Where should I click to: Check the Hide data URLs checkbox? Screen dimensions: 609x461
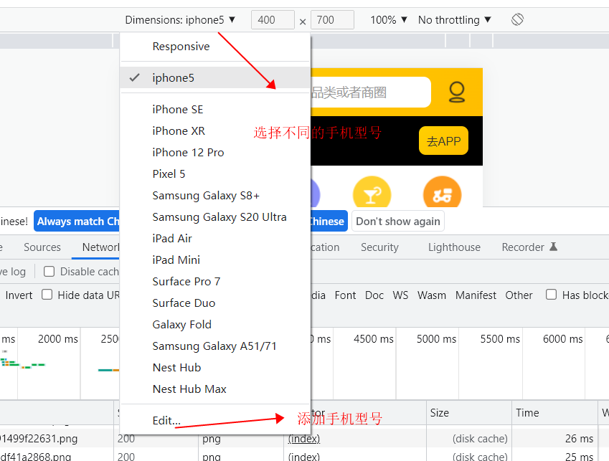(47, 295)
